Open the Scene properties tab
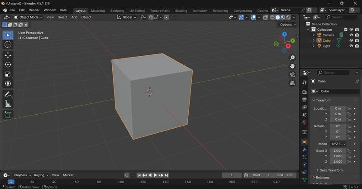362x189 pixels. [x=305, y=115]
